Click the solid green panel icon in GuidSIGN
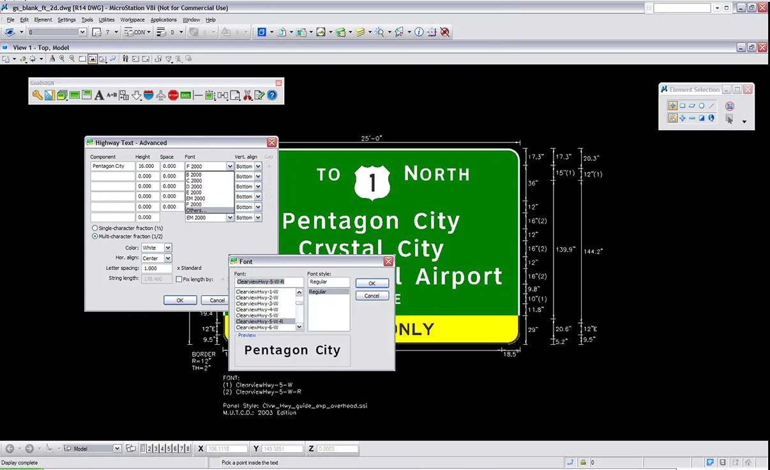770x470 pixels. click(x=74, y=95)
